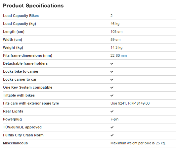Select the Width (cm) row label
The image size is (176, 152).
pos(13,39)
